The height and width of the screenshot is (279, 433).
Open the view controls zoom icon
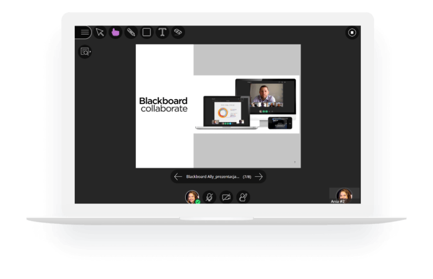85,51
